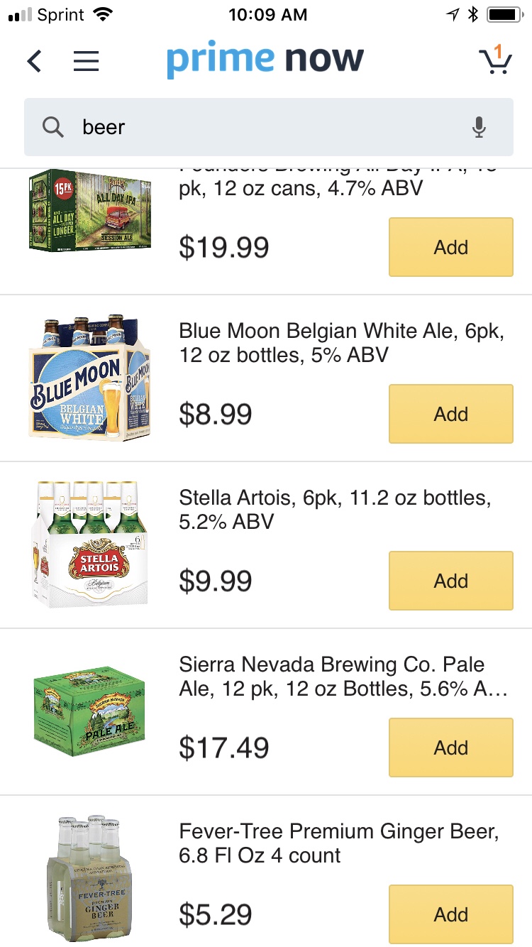Open the Sierra Nevada product image

(x=90, y=711)
